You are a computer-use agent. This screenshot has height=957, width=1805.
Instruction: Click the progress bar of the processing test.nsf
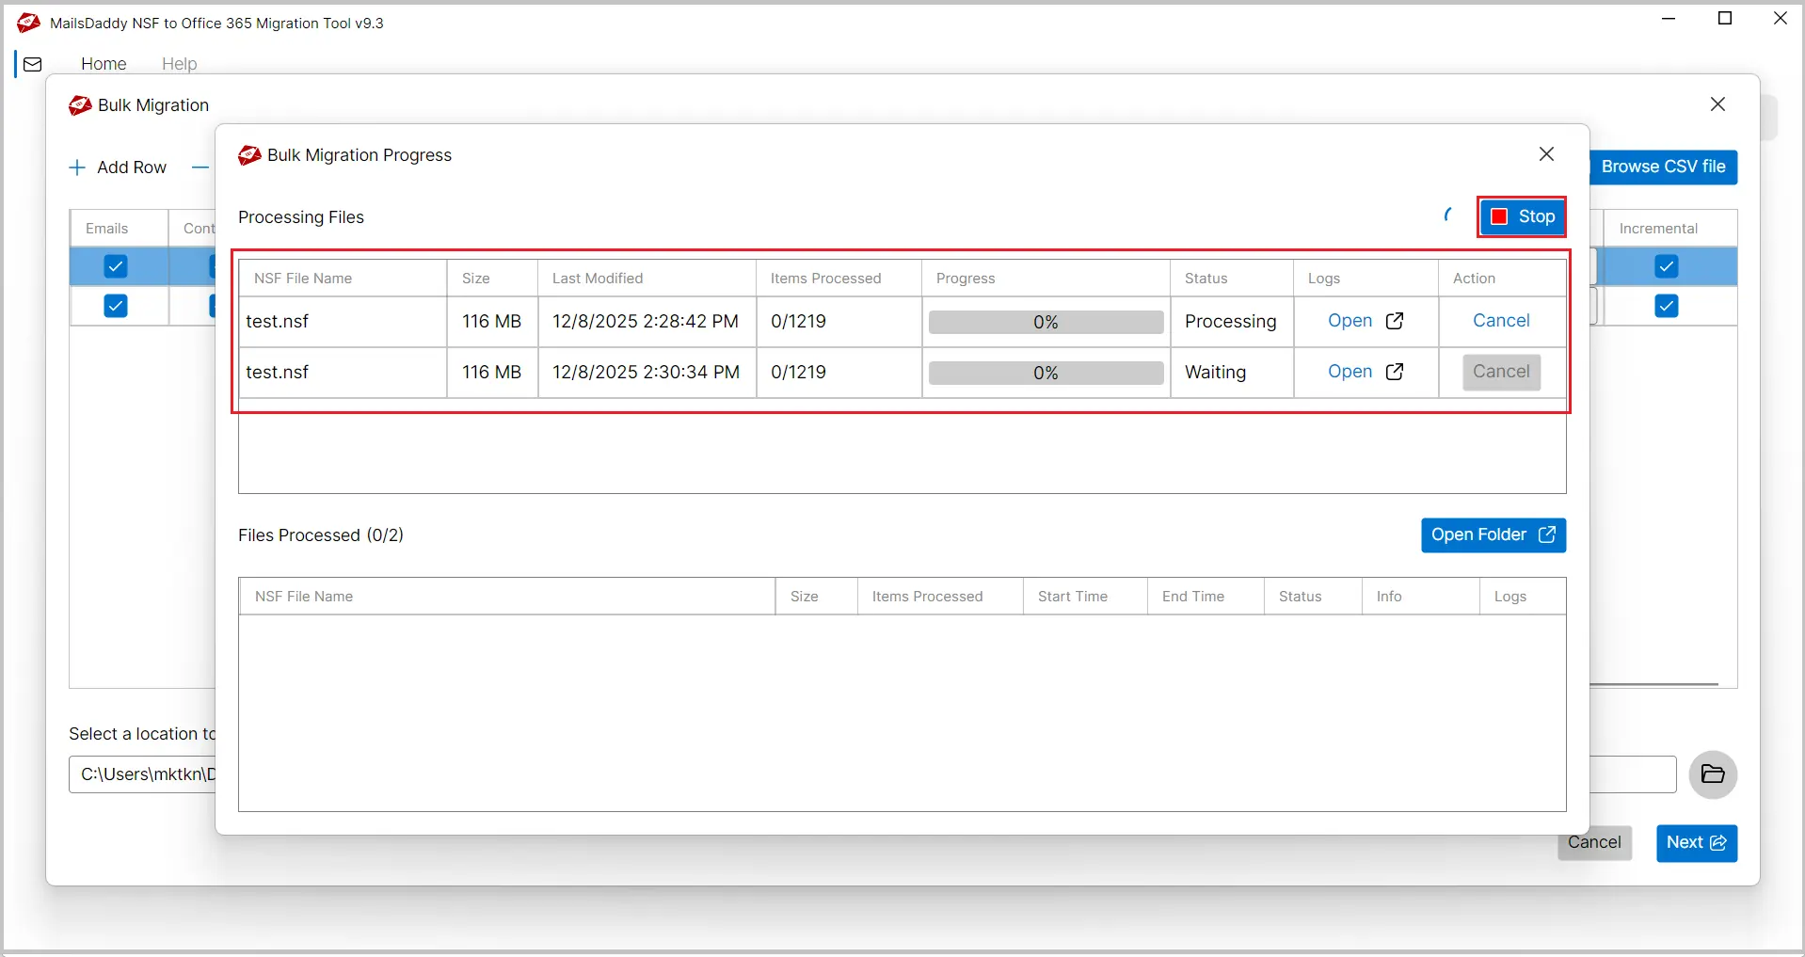click(1046, 321)
